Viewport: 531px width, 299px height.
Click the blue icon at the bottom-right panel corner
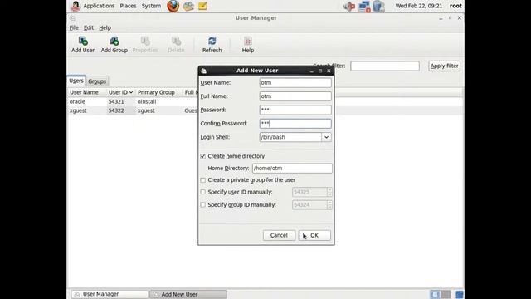(459, 294)
